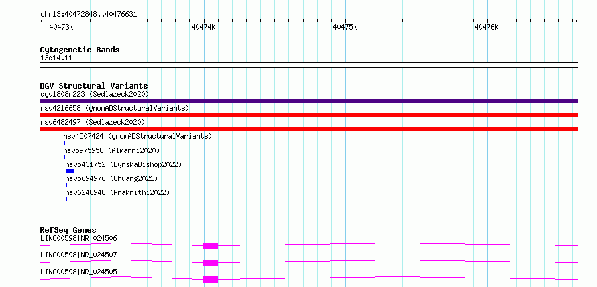
Task: Open LINC00598|NR_024506 transcript label
Action: pos(78,239)
